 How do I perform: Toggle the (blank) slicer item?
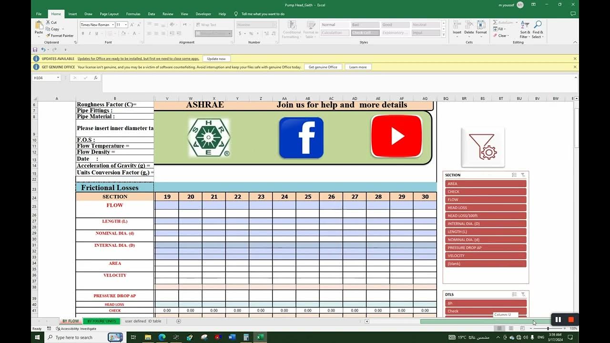click(486, 263)
